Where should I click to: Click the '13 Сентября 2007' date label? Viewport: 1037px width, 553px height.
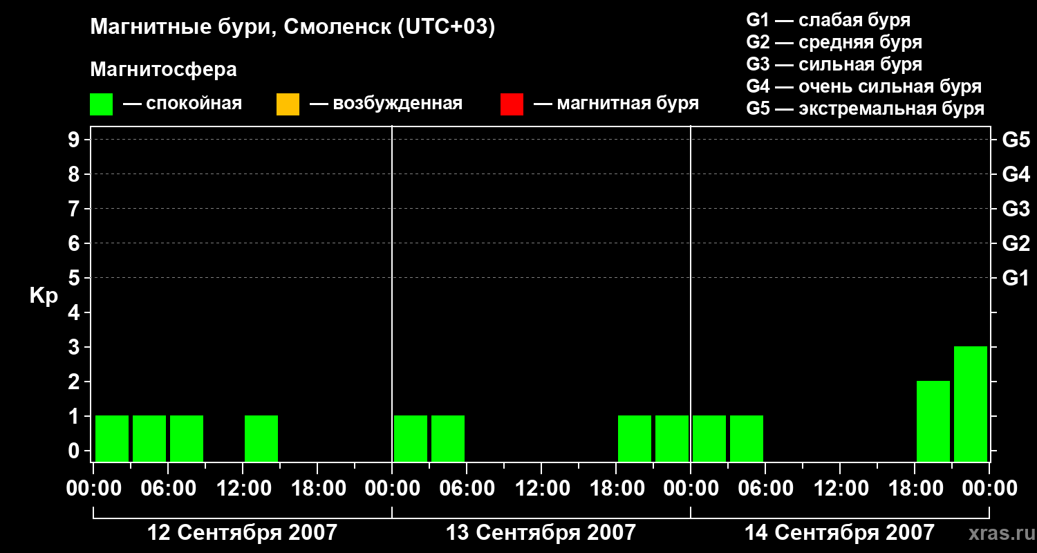click(541, 533)
